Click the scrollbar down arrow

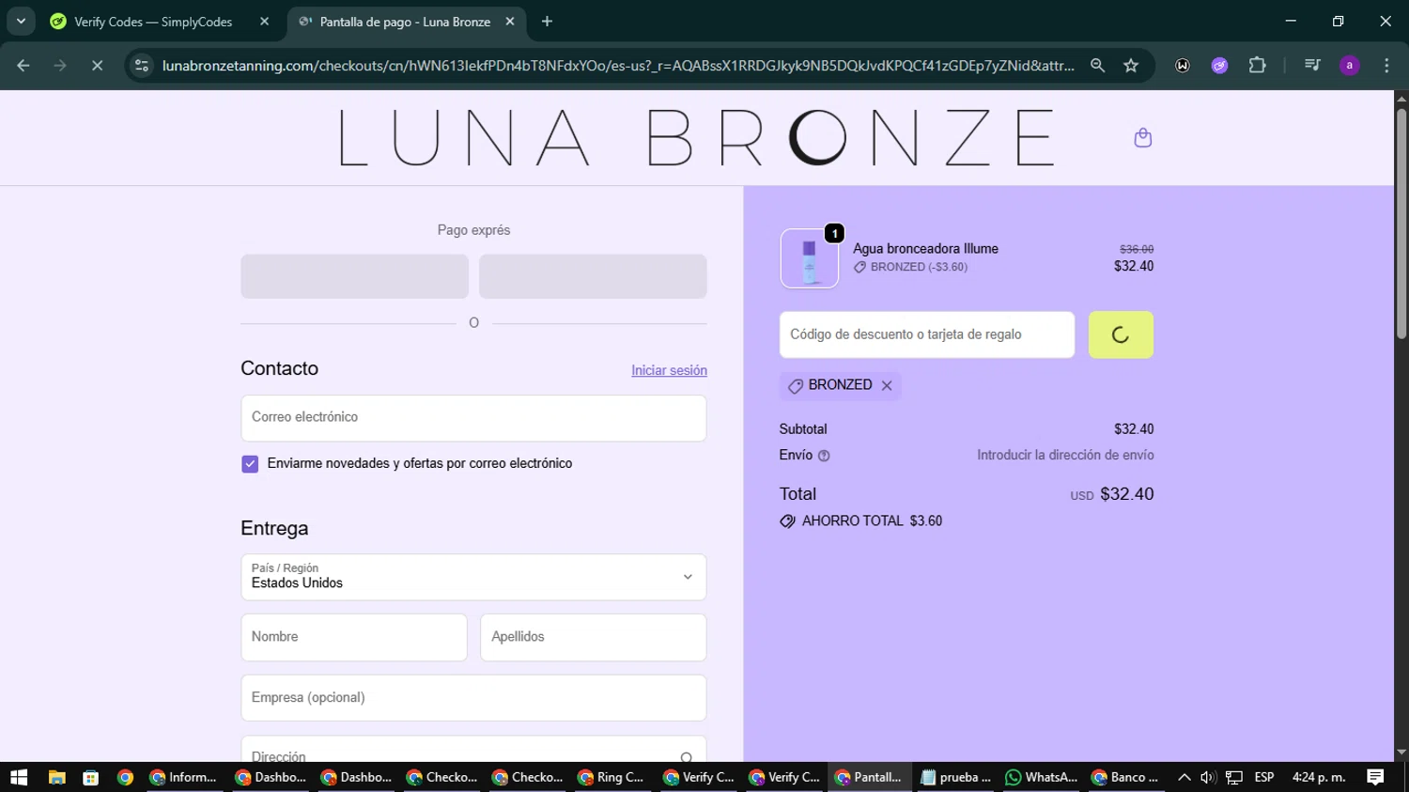(1401, 753)
